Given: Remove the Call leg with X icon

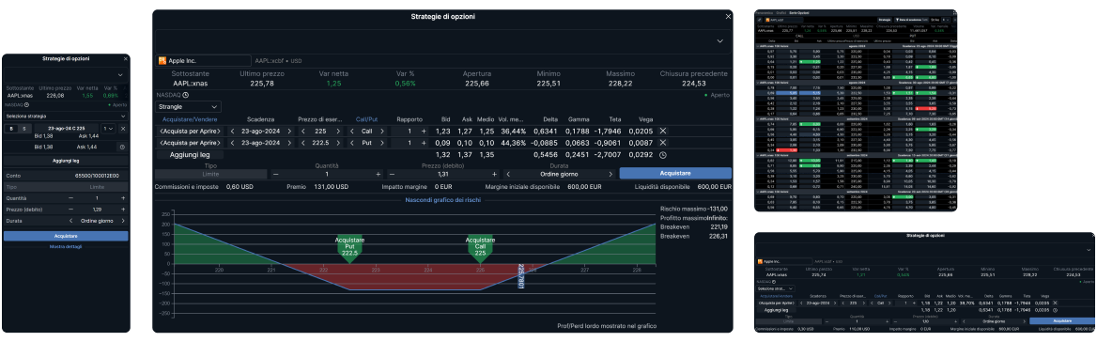Looking at the screenshot, I should pos(662,131).
